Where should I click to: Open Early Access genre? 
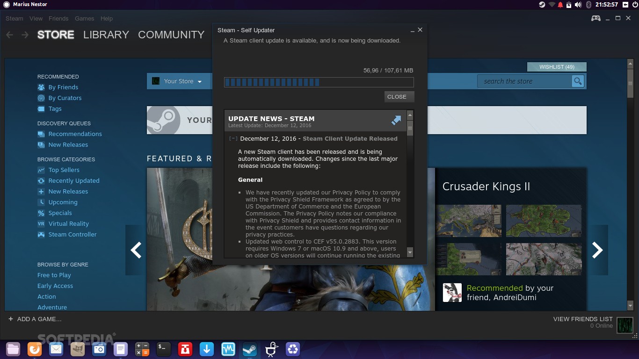click(55, 286)
